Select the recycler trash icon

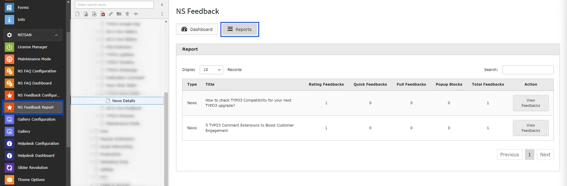click(x=127, y=14)
